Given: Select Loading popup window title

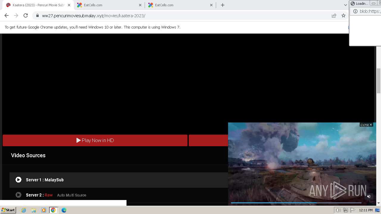Looking at the screenshot, I should click(x=362, y=4).
